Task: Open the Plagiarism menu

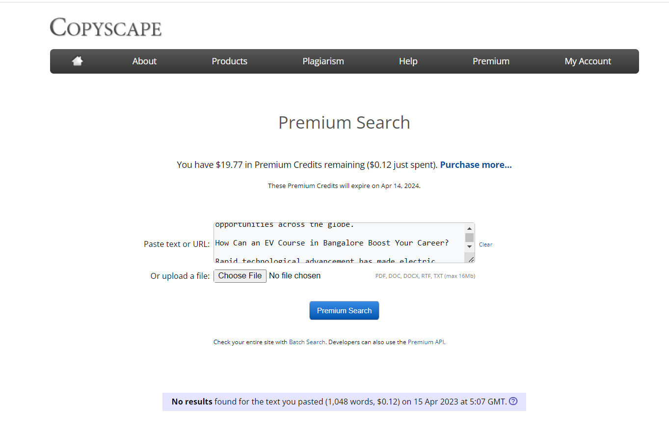Action: (323, 61)
